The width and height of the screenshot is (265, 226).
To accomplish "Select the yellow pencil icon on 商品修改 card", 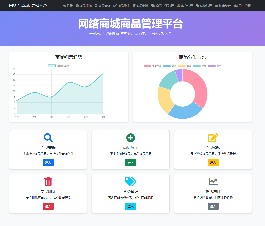I will click(x=213, y=138).
